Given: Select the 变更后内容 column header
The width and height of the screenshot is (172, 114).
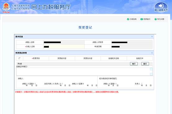Looking at the screenshot, I should [88, 58].
